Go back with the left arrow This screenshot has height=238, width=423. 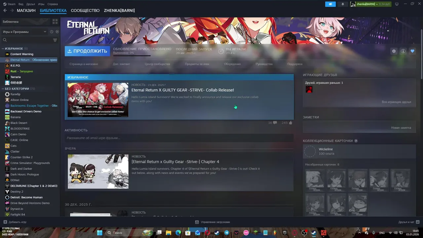pos(5,11)
